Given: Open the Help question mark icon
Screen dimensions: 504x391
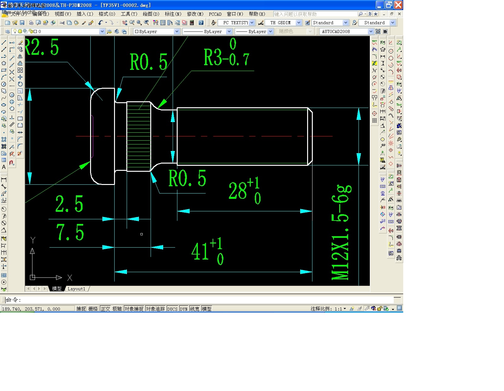Looking at the screenshot, I should (x=201, y=23).
